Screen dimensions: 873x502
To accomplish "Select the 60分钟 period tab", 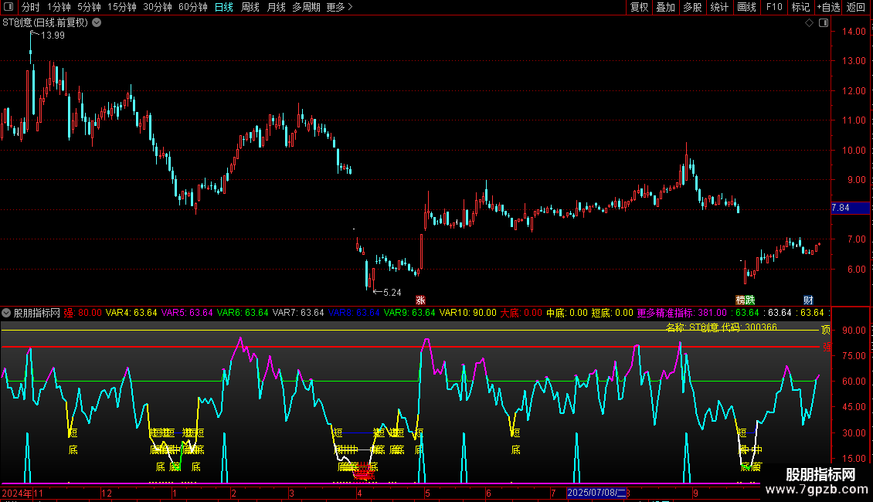I will click(x=192, y=7).
